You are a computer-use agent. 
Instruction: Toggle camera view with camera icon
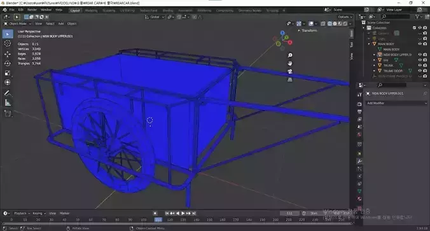tap(290, 72)
